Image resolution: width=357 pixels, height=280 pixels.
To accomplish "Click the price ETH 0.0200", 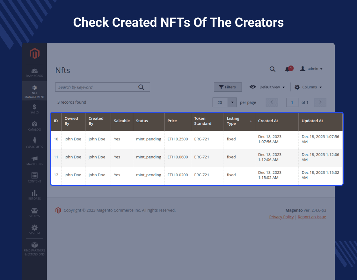I will pyautogui.click(x=178, y=175).
